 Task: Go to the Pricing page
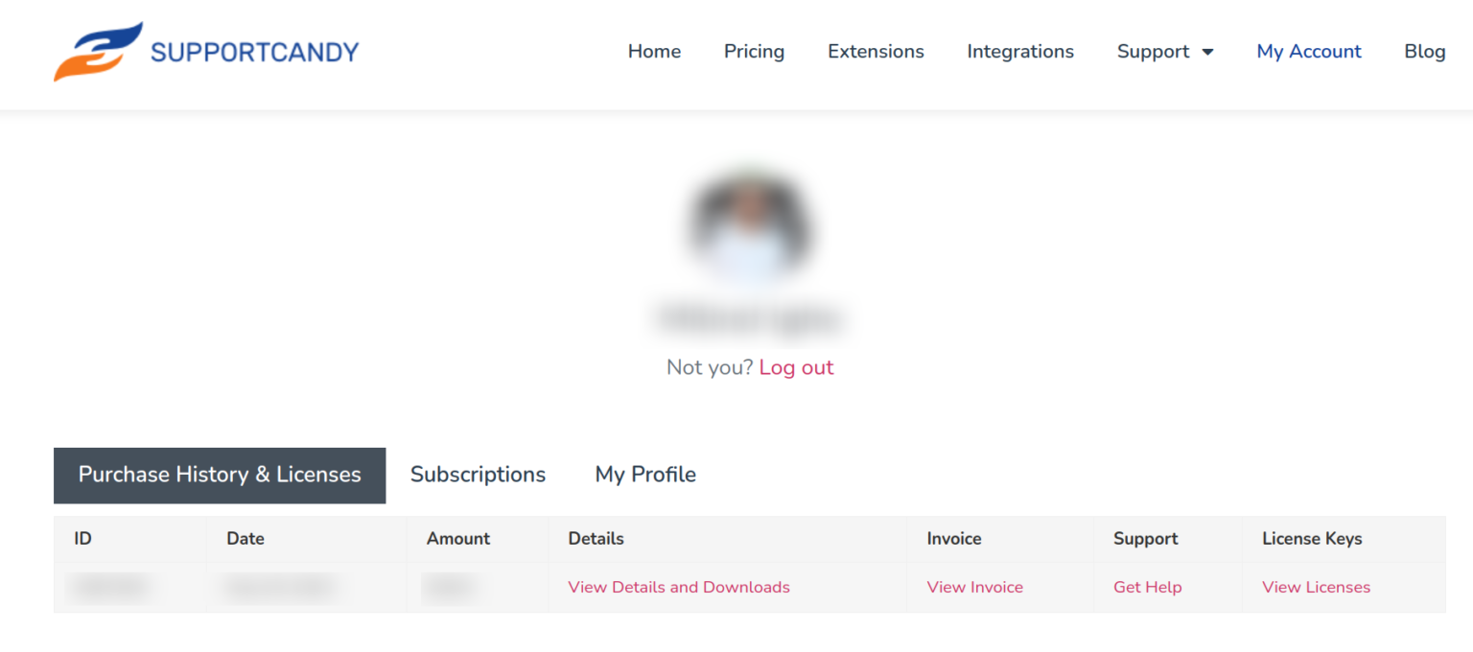click(754, 52)
